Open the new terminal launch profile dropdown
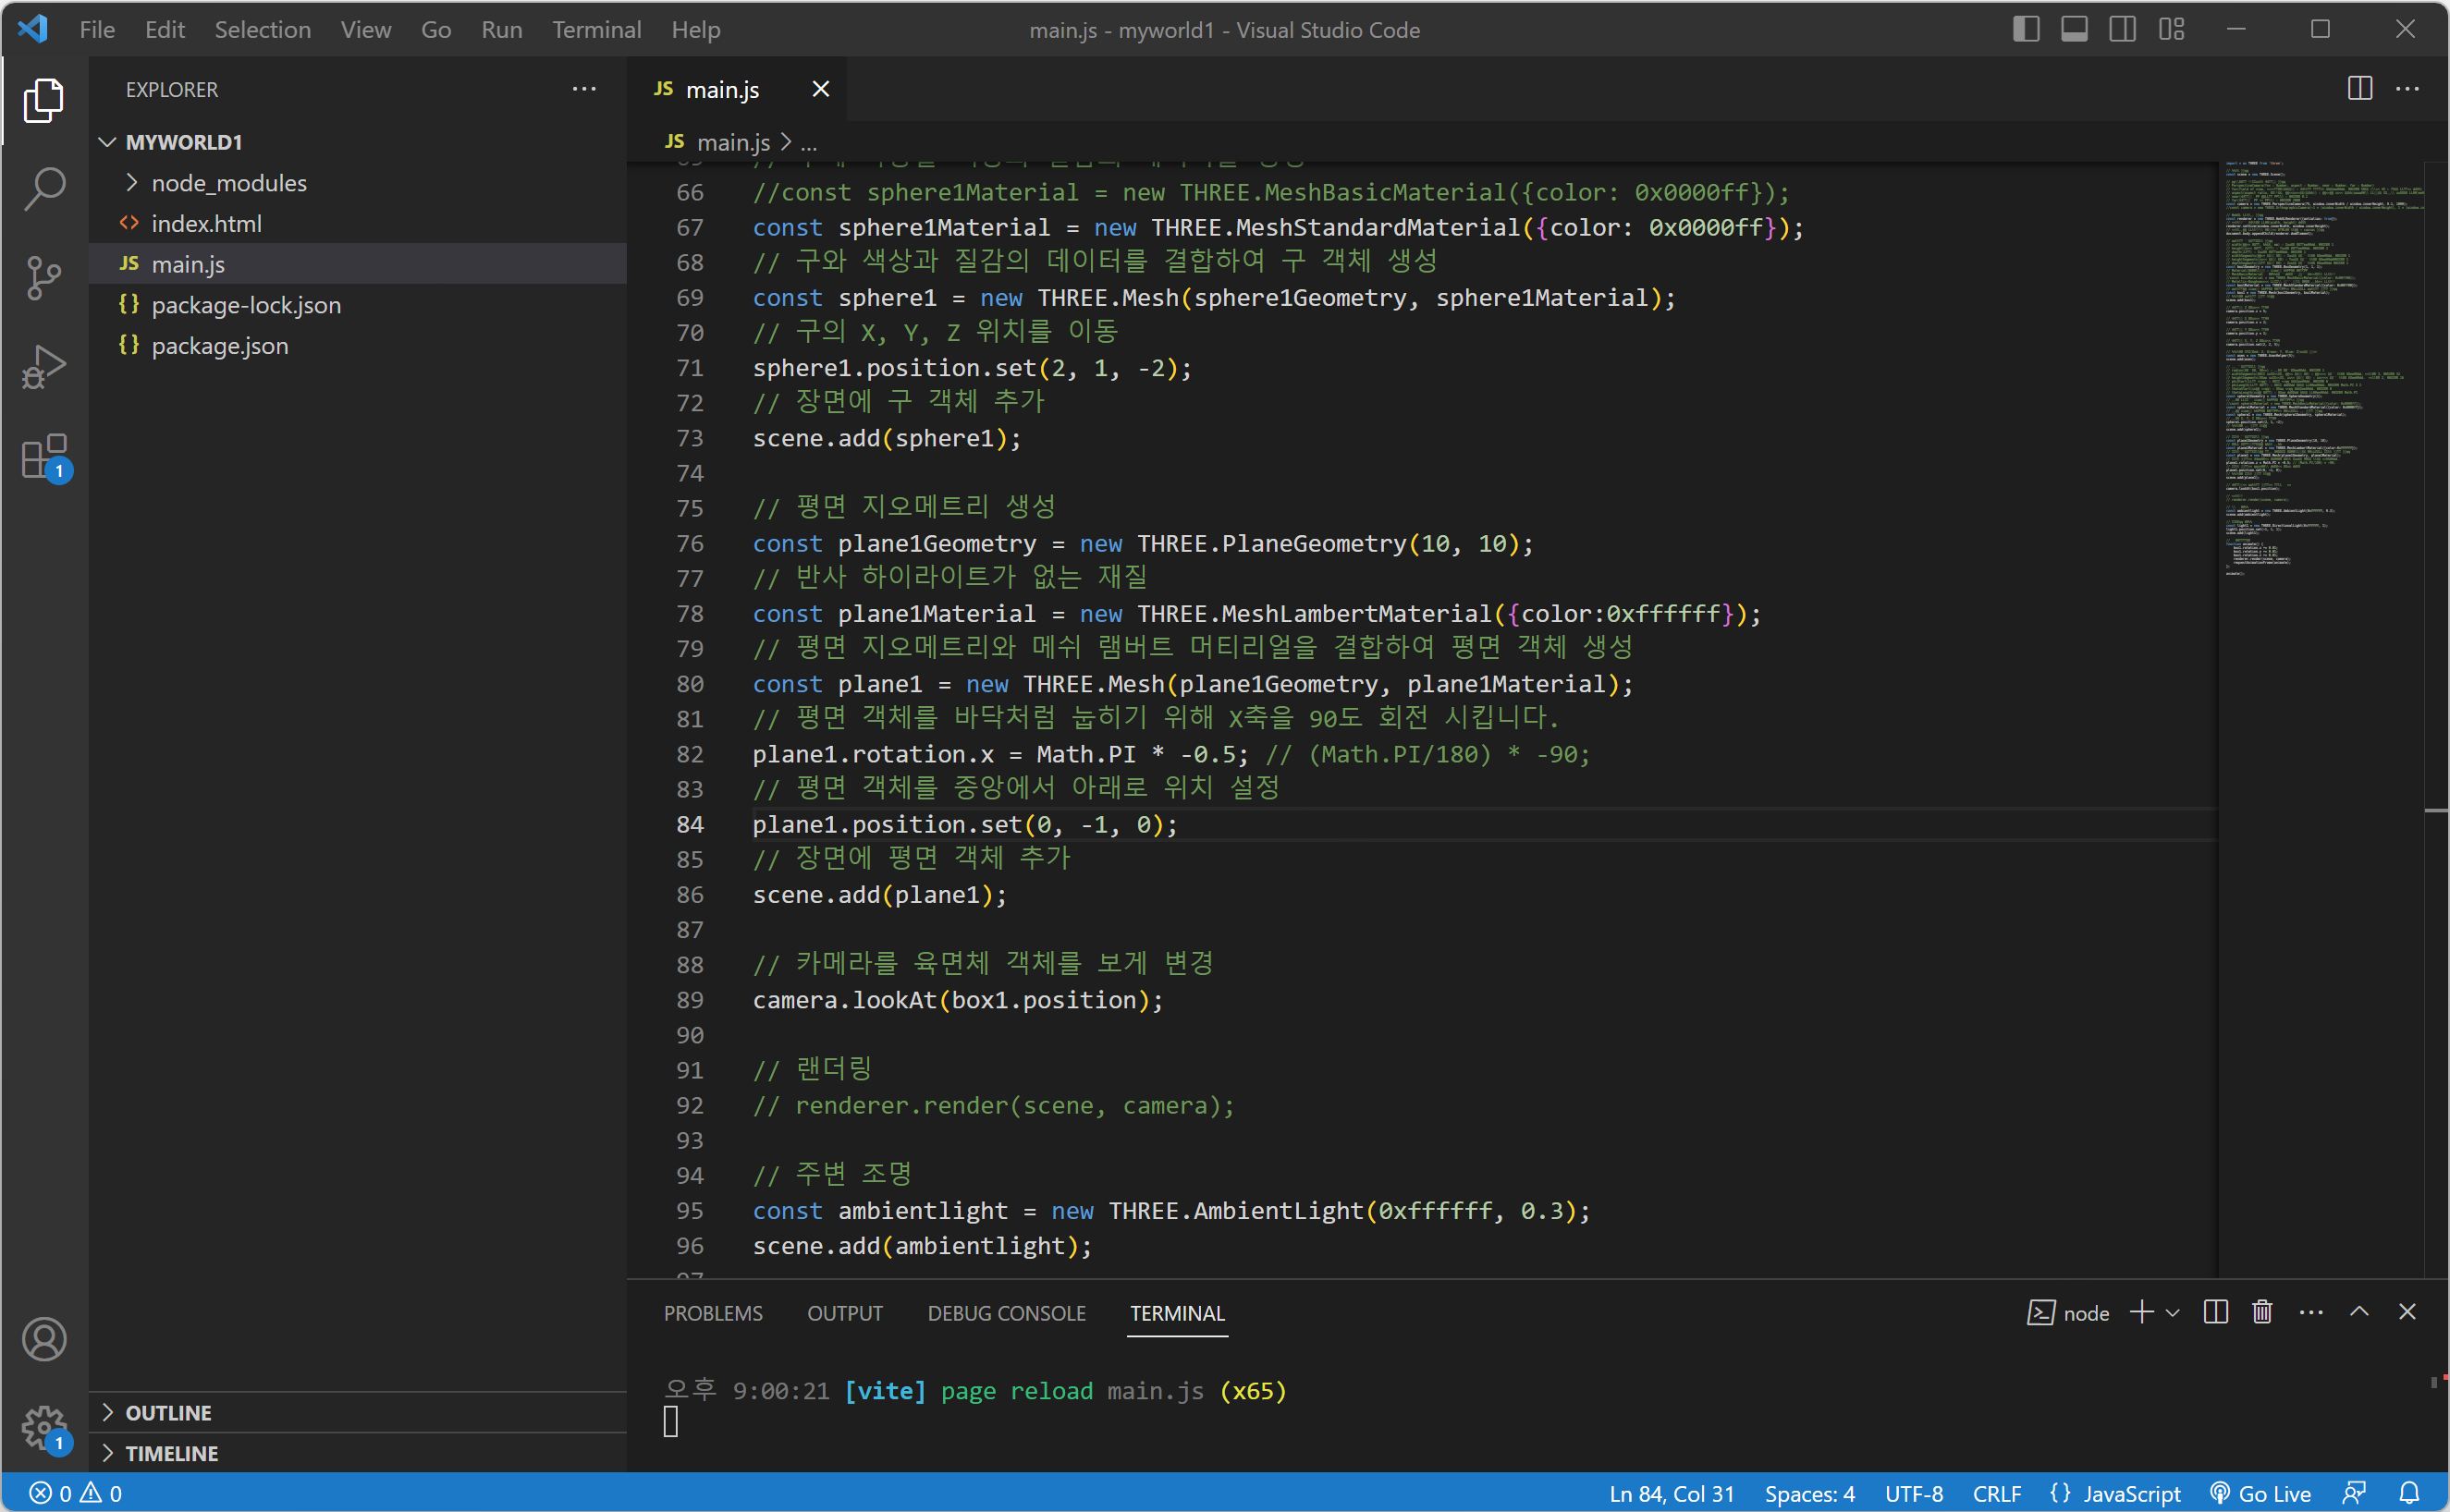Image resolution: width=2450 pixels, height=1512 pixels. (2173, 1313)
